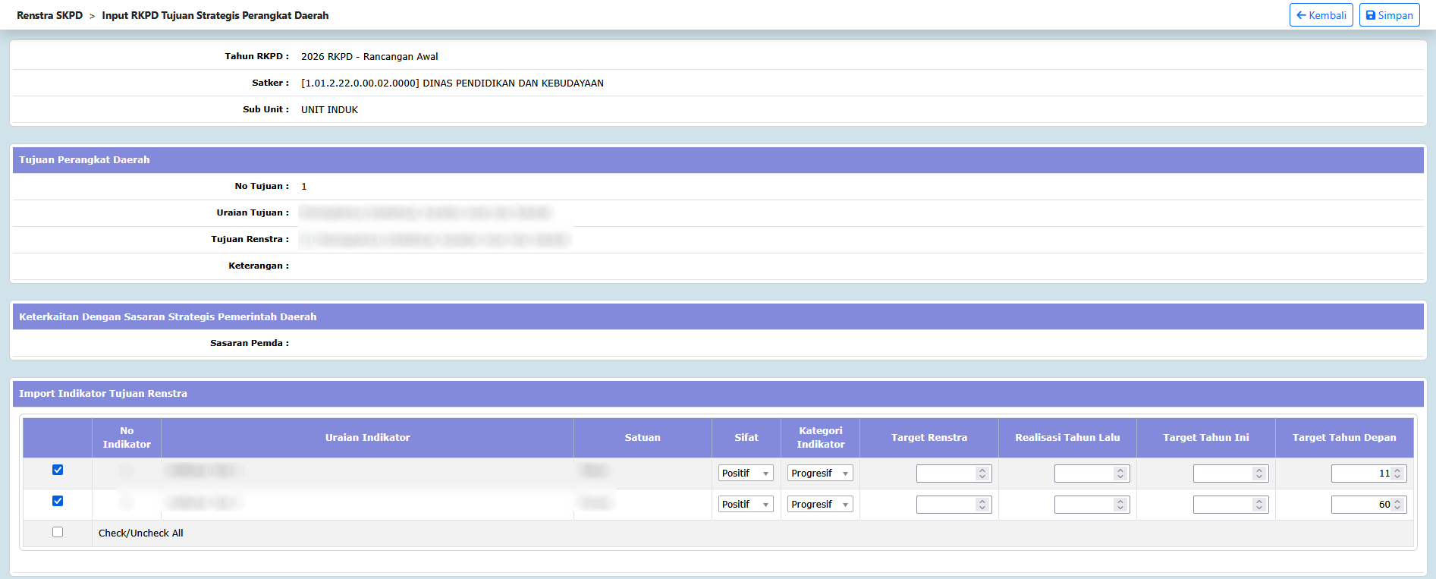Expand second row Progresif category dropdown
The height and width of the screenshot is (579, 1436).
(819, 505)
